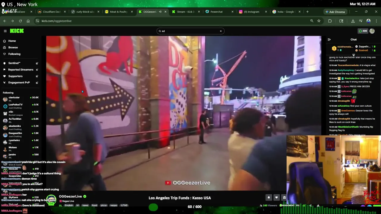Screen dimensions: 381x214
Task: Switch to Stream - Kick tab
Action: coord(186,12)
